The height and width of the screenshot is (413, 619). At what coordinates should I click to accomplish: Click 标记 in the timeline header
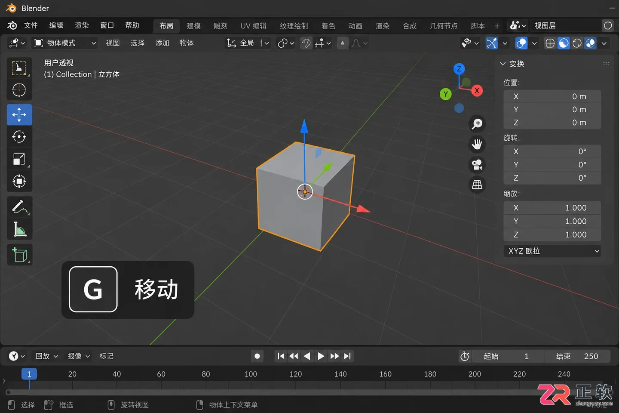click(x=106, y=356)
